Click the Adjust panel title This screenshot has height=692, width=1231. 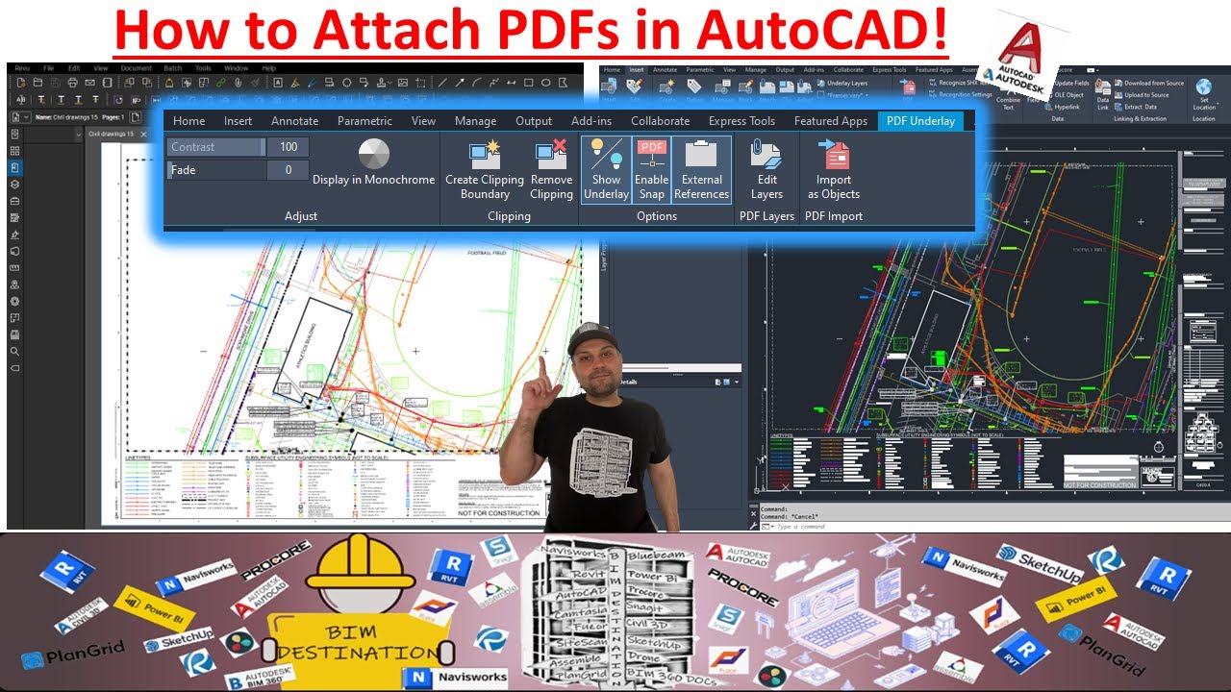click(x=301, y=216)
